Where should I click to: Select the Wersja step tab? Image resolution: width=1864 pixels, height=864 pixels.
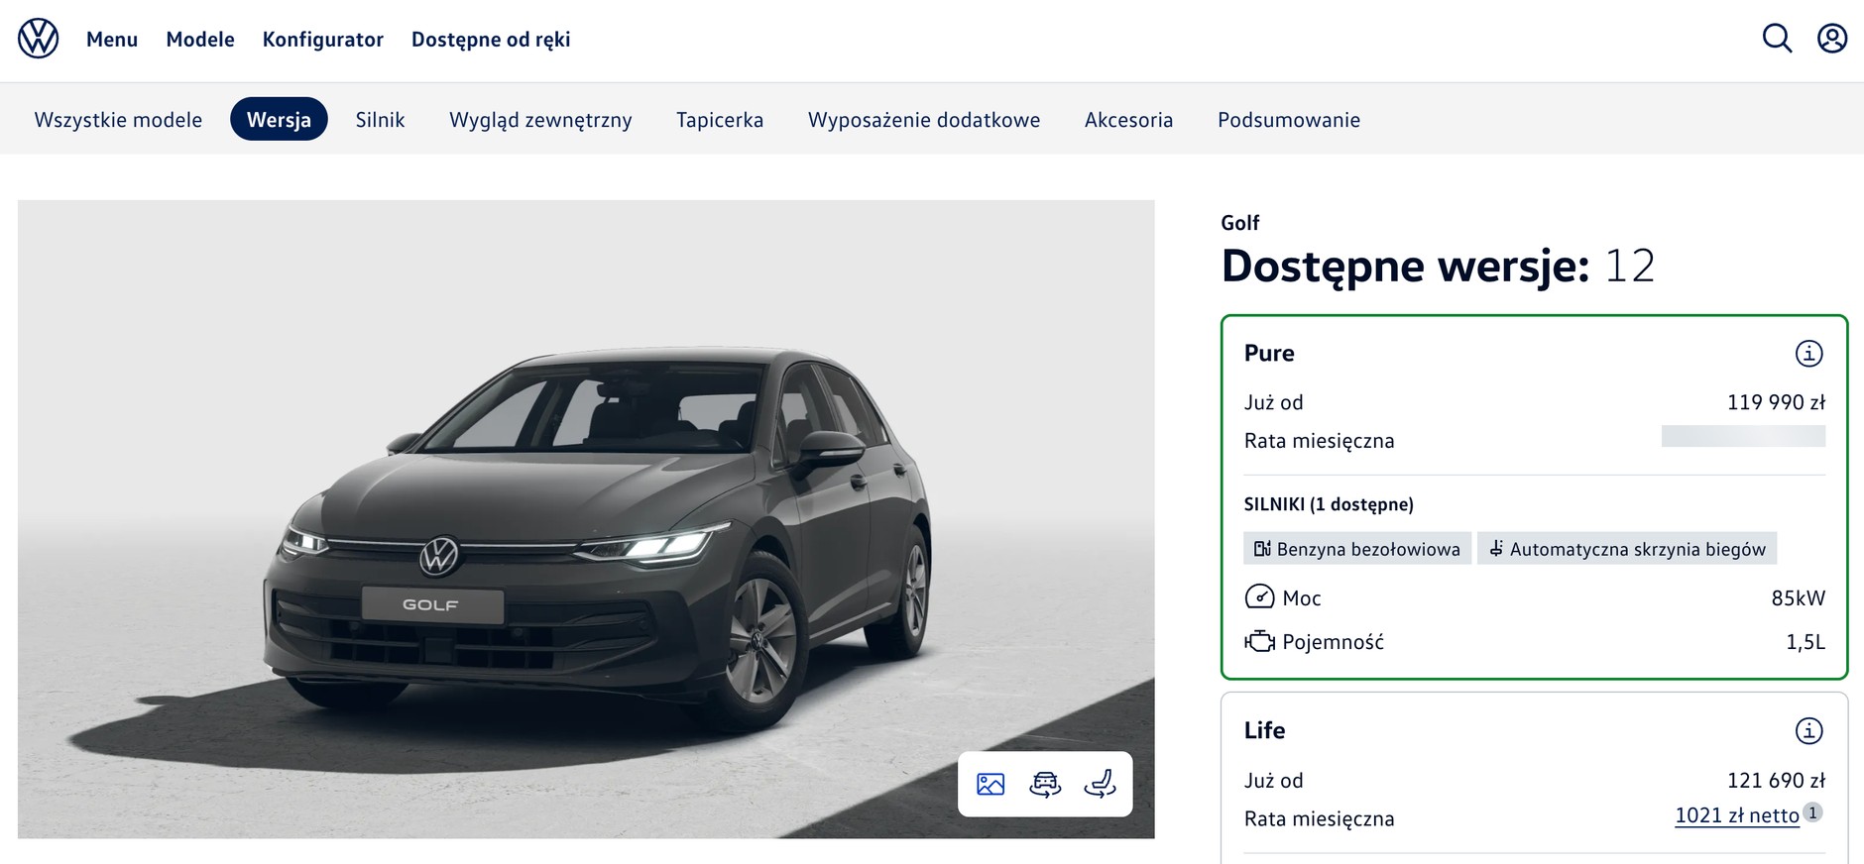(279, 119)
